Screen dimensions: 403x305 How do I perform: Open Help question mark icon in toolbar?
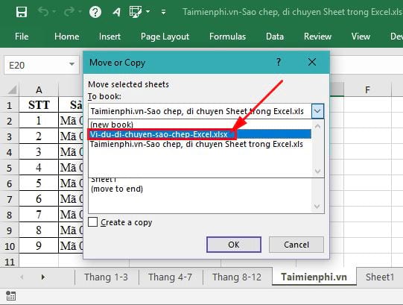click(95, 12)
